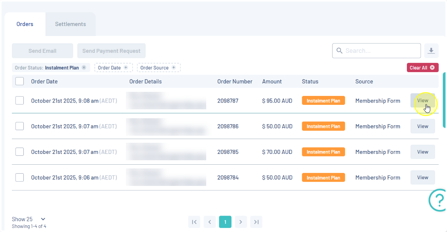Go to previous page arrow
Screen dimensions: 447x232
pyautogui.click(x=210, y=222)
